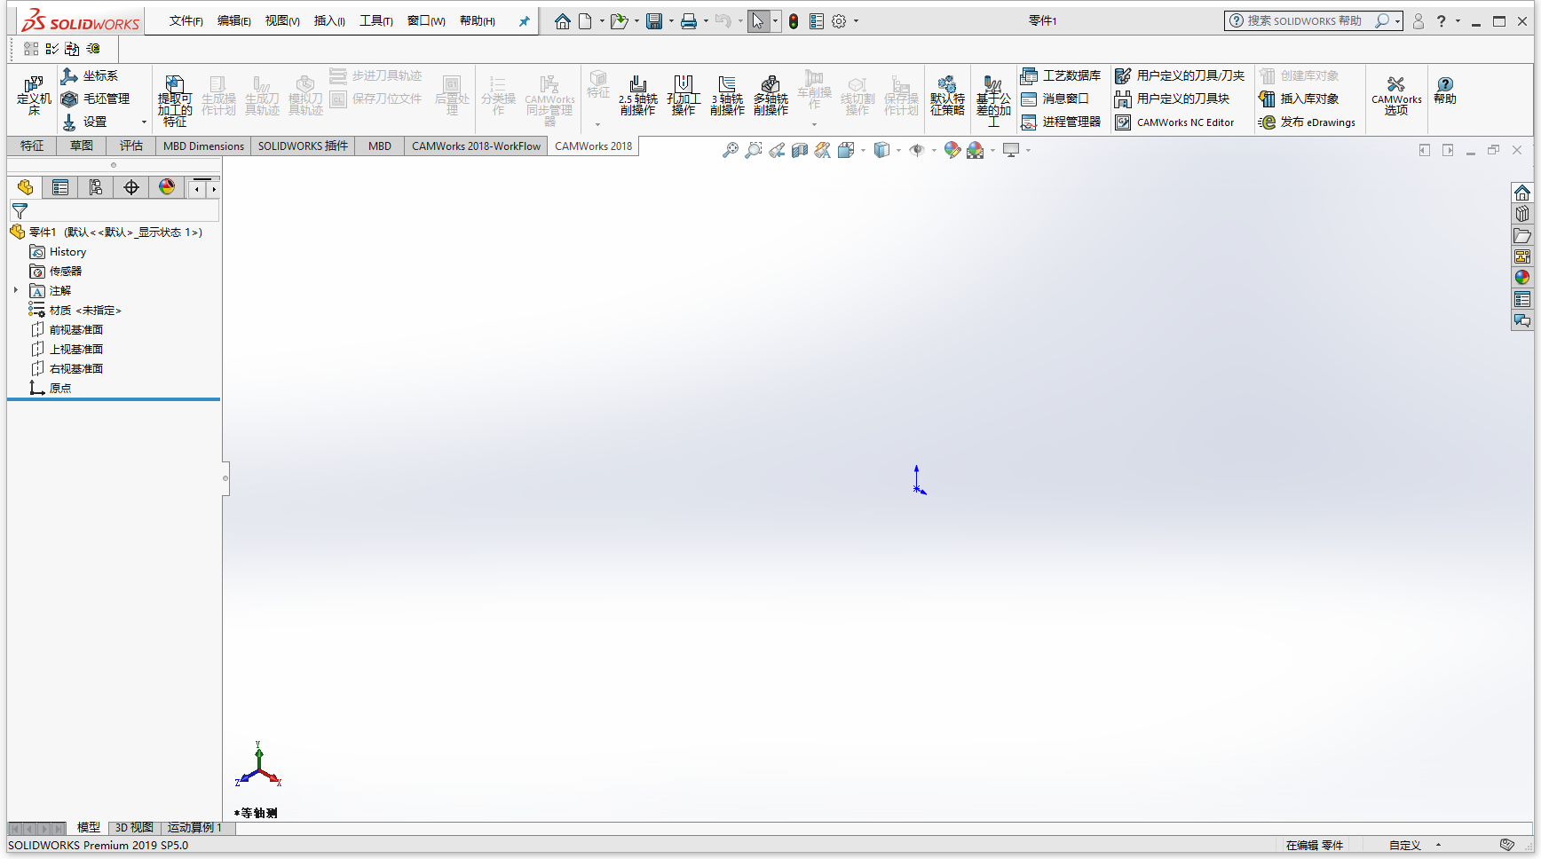Switch to the 特征 ribbon tab
This screenshot has width=1541, height=859.
point(32,146)
